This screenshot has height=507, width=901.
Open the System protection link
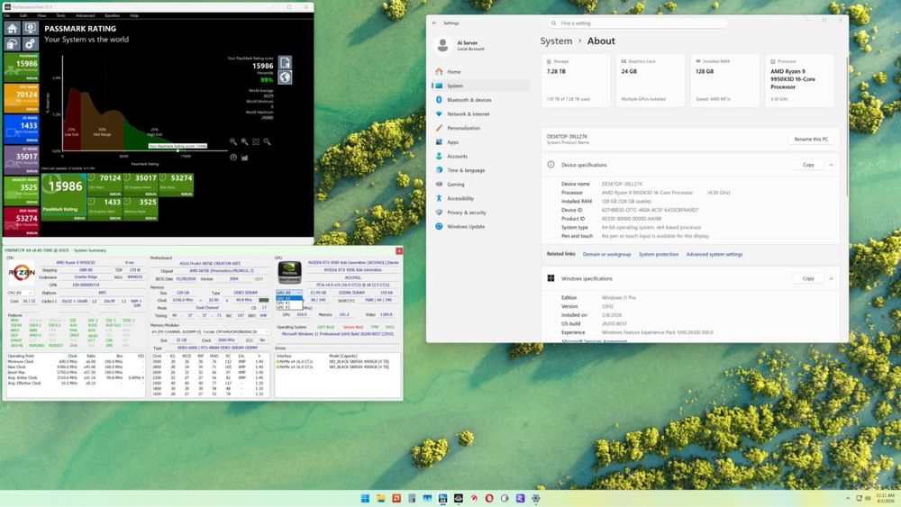tap(659, 254)
